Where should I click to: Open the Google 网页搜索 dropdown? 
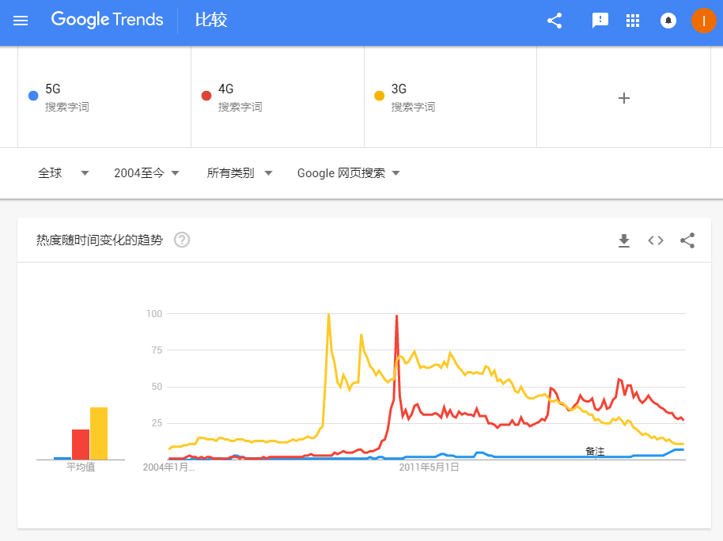(349, 173)
